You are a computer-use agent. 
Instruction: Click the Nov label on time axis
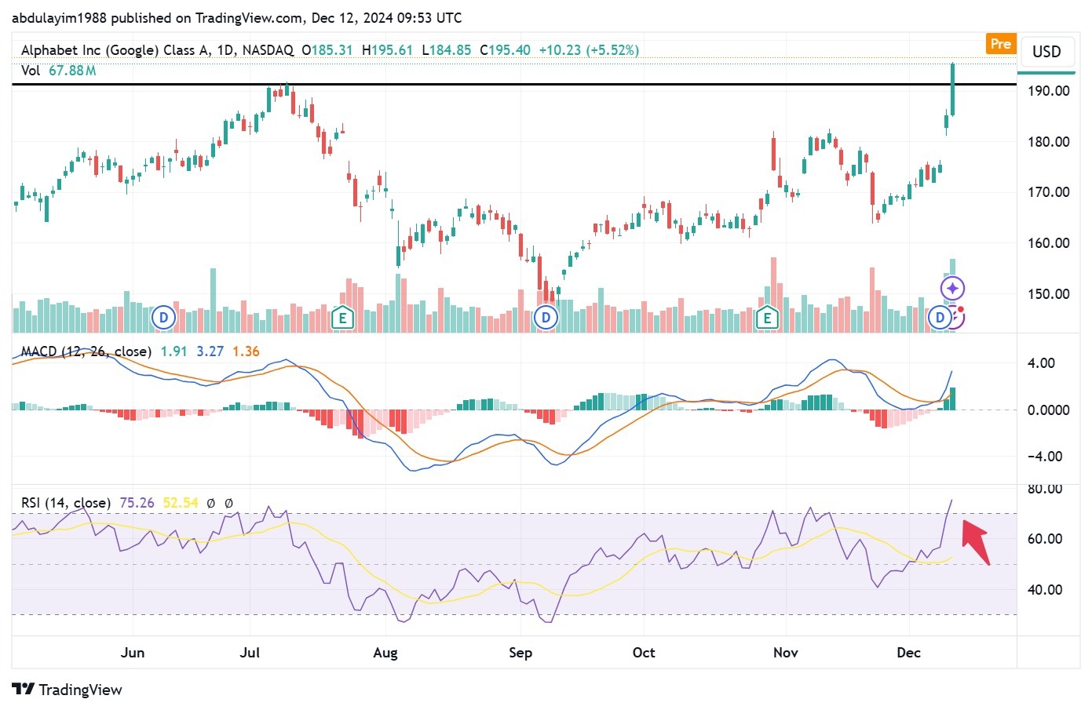pos(786,653)
